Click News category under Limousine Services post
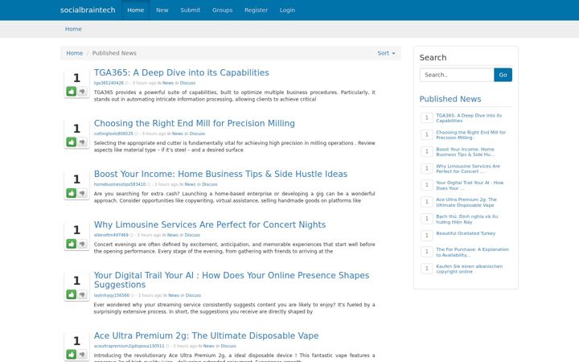The image size is (579, 362). click(x=172, y=235)
